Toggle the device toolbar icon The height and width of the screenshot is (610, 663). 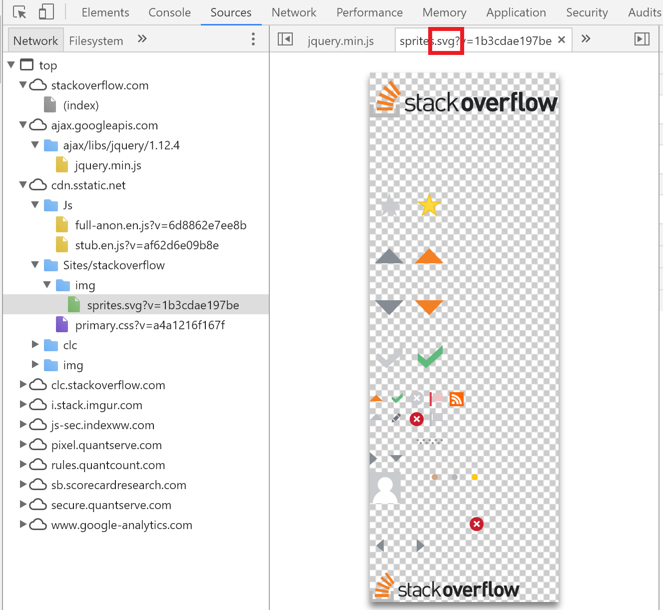46,12
